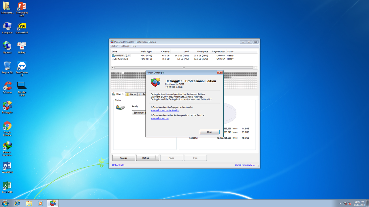
Task: Click the Defrag button
Action: pyautogui.click(x=146, y=158)
